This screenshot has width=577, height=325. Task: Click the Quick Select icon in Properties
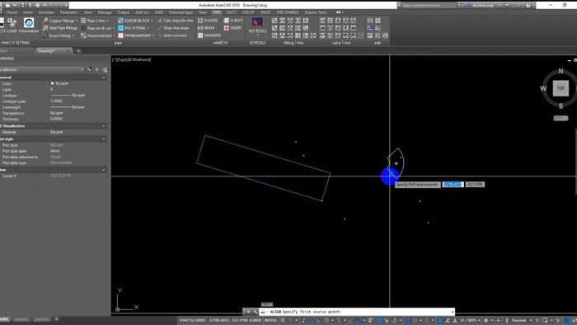point(105,69)
